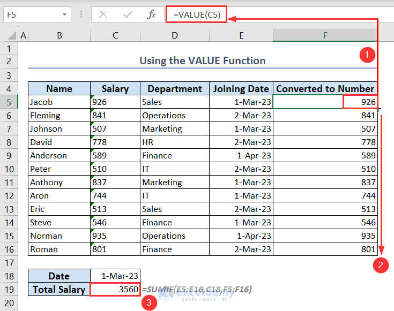
Task: Select the 'Name' header cell
Action: click(x=60, y=89)
